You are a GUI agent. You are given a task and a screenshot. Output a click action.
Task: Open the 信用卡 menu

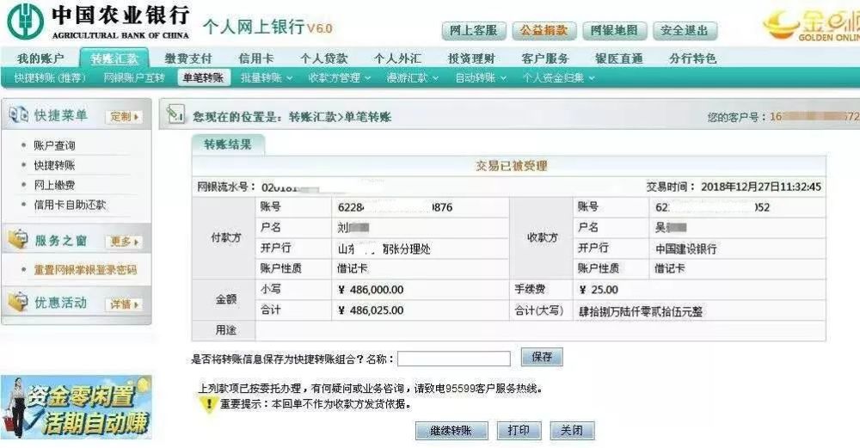256,58
